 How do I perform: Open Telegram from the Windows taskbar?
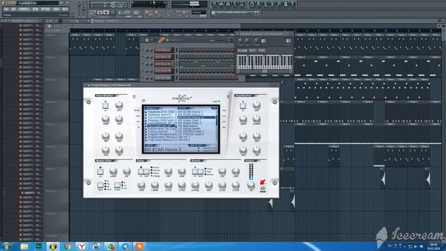tap(125, 246)
